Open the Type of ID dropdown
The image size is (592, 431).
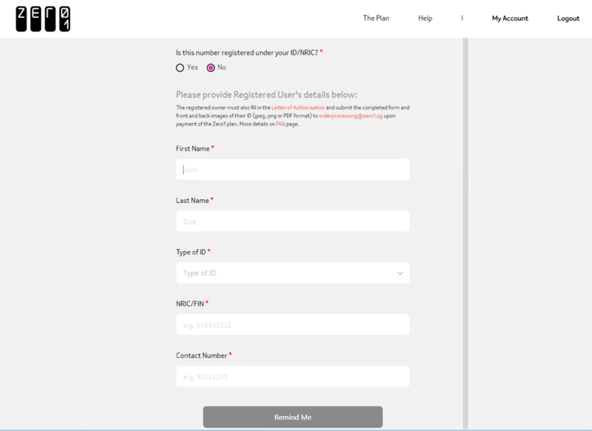tap(293, 272)
